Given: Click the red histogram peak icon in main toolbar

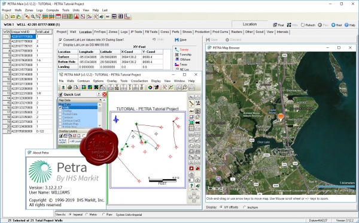Looking at the screenshot, I should (x=77, y=17).
